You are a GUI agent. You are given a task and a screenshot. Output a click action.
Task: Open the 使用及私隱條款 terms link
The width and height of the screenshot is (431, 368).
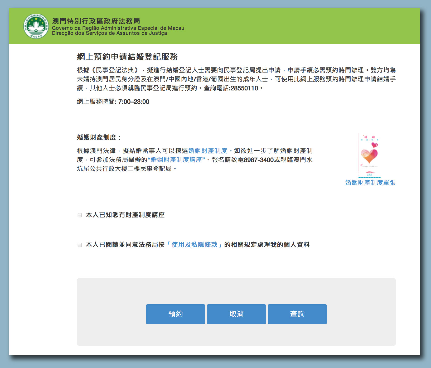click(194, 245)
